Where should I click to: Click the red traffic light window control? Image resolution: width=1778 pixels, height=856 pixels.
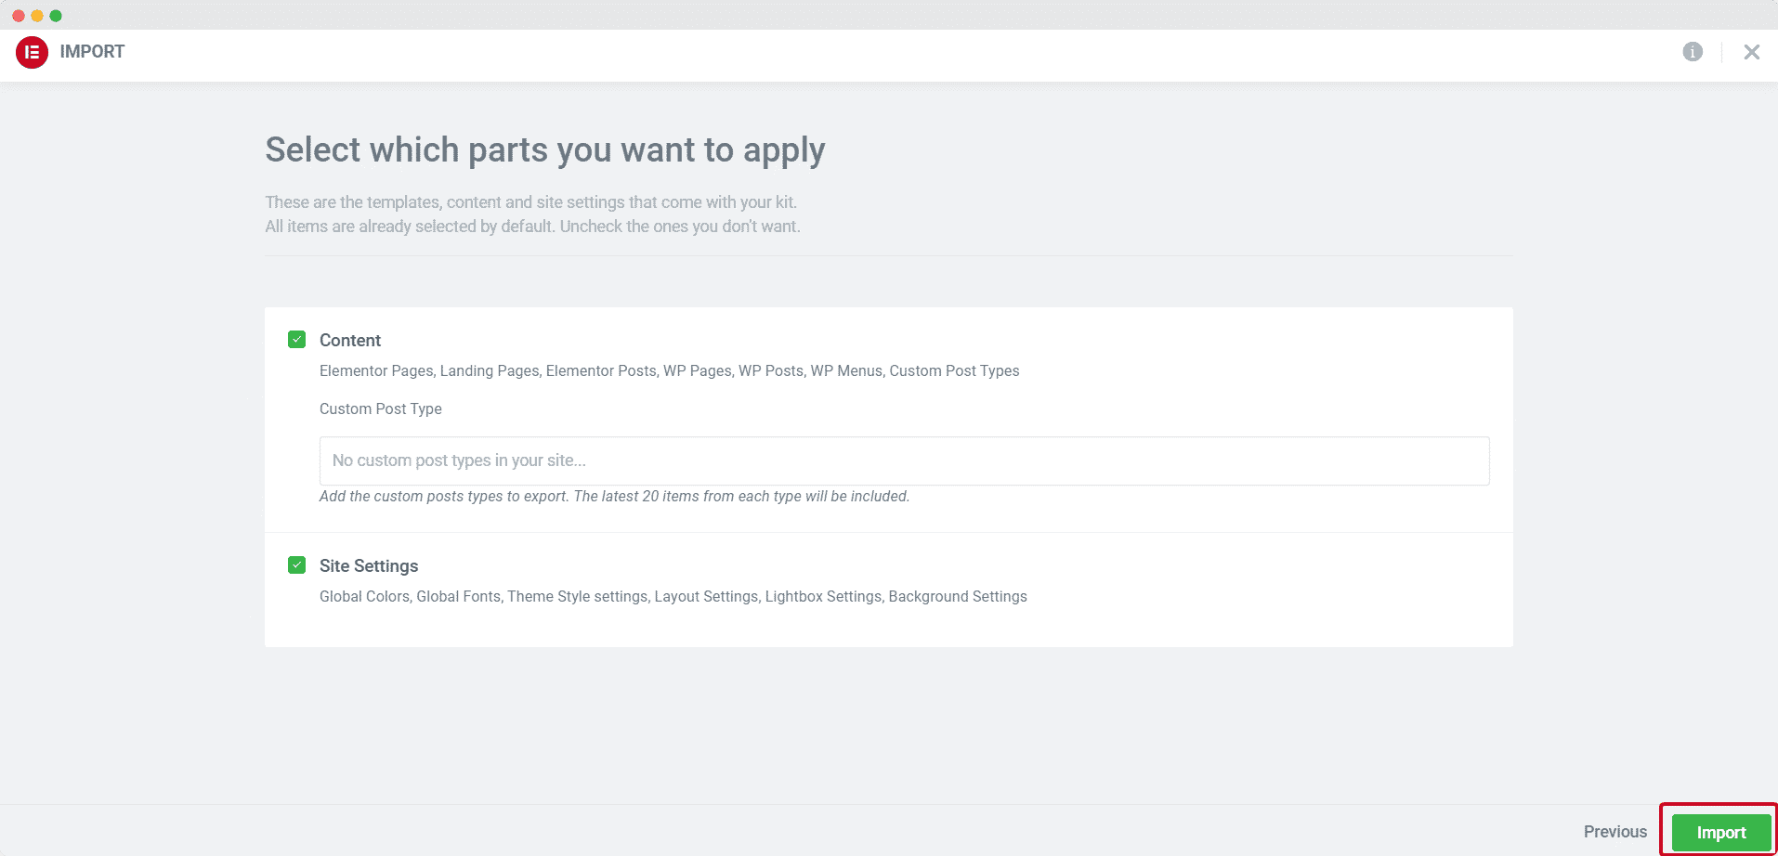click(x=17, y=15)
